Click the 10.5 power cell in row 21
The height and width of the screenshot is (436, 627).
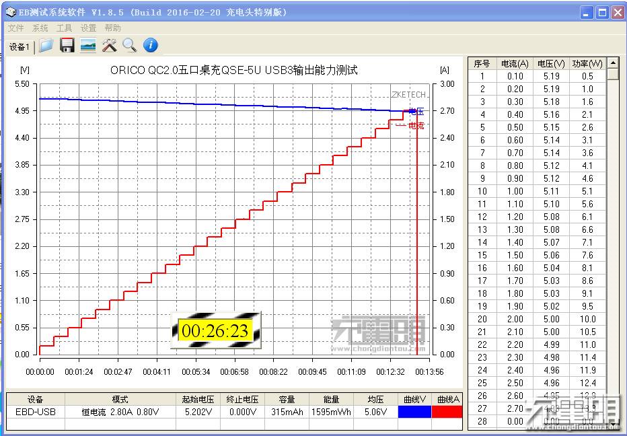pos(587,332)
